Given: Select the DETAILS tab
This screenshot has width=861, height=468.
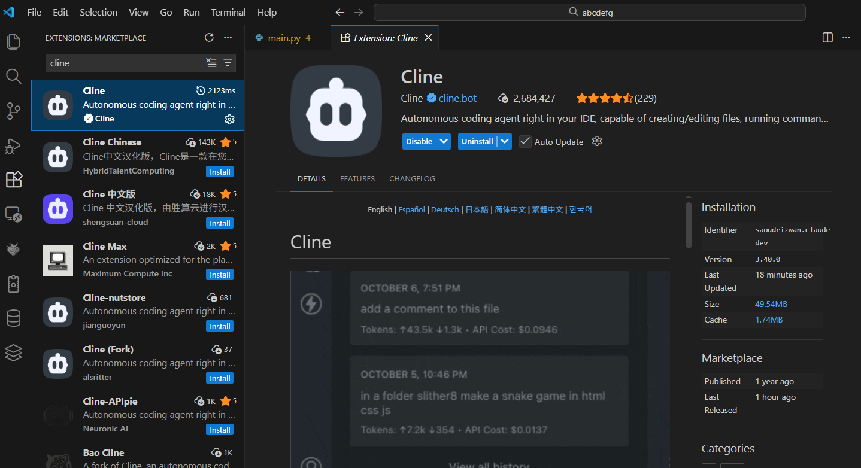Looking at the screenshot, I should pyautogui.click(x=311, y=179).
